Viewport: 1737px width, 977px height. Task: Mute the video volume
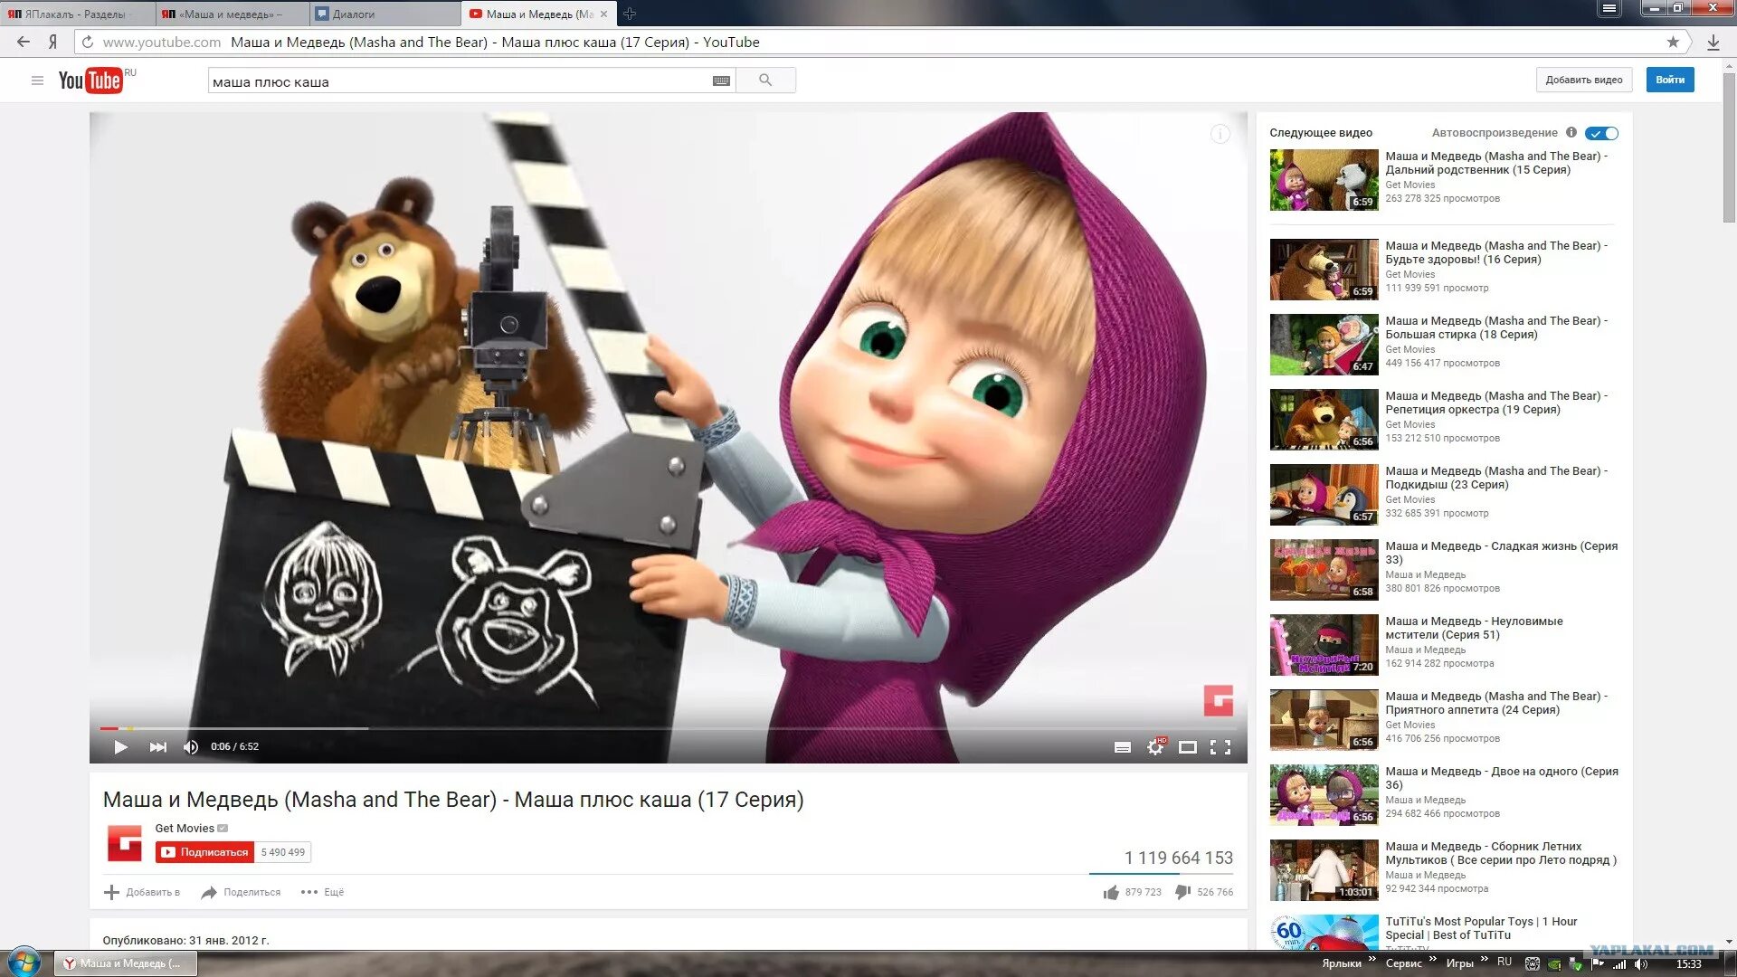click(x=191, y=747)
